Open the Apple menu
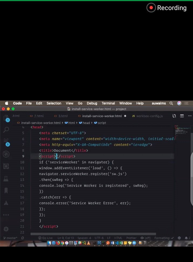193x262 pixels. 7,103
